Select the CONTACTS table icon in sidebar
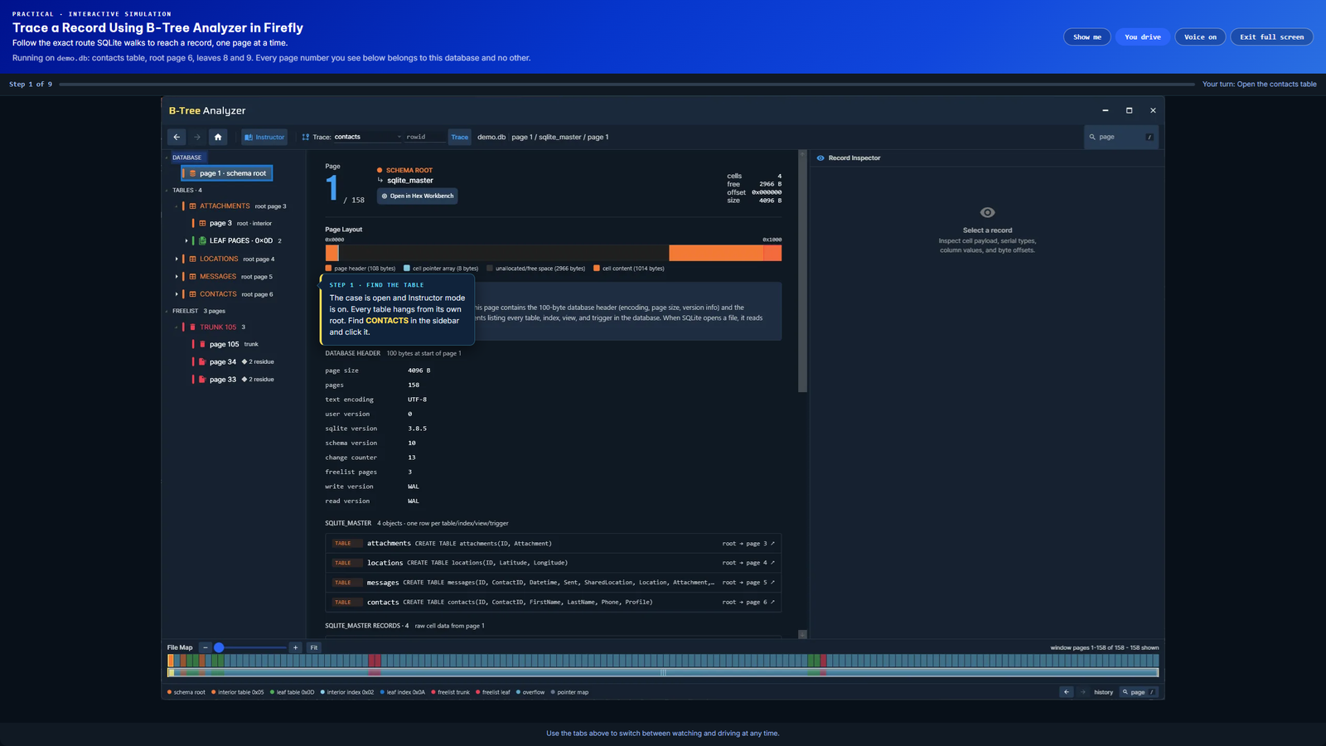The image size is (1326, 746). (192, 294)
